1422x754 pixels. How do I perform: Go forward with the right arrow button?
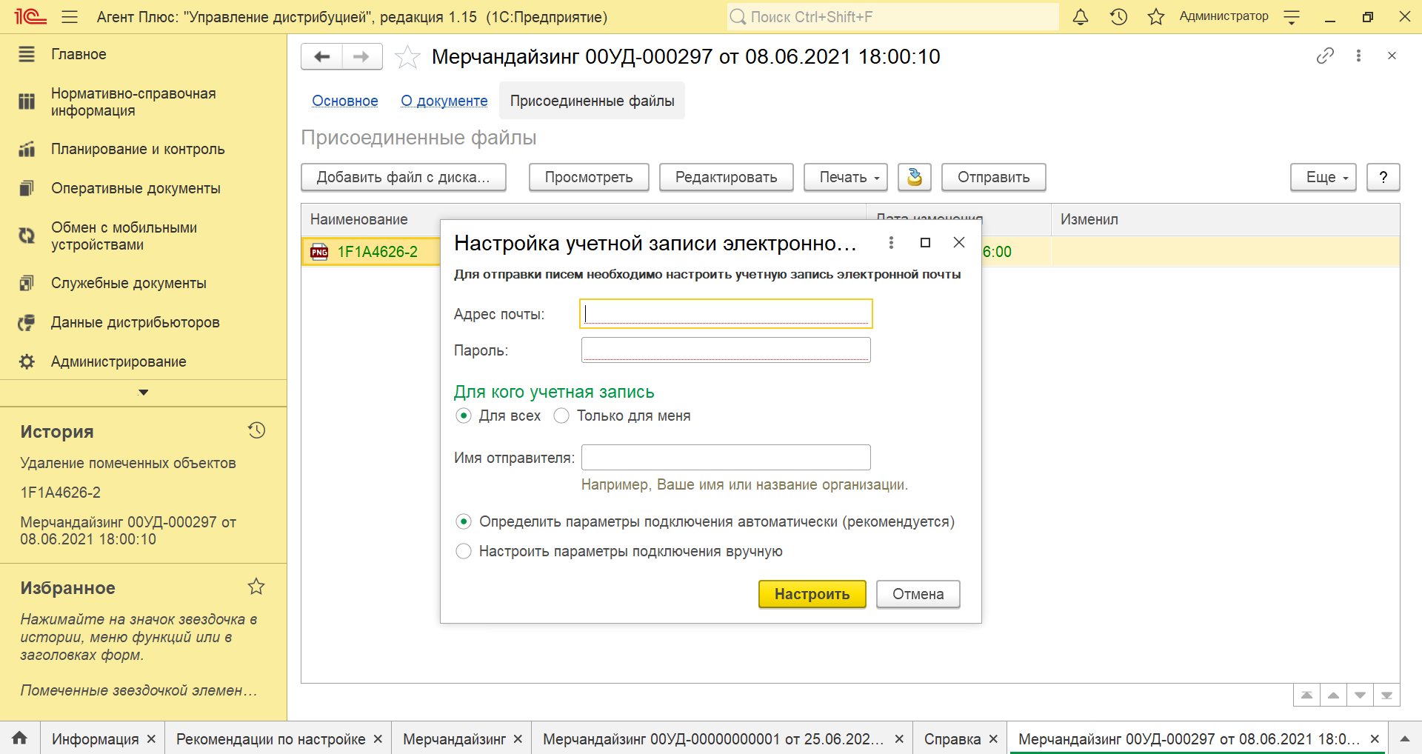pyautogui.click(x=361, y=56)
